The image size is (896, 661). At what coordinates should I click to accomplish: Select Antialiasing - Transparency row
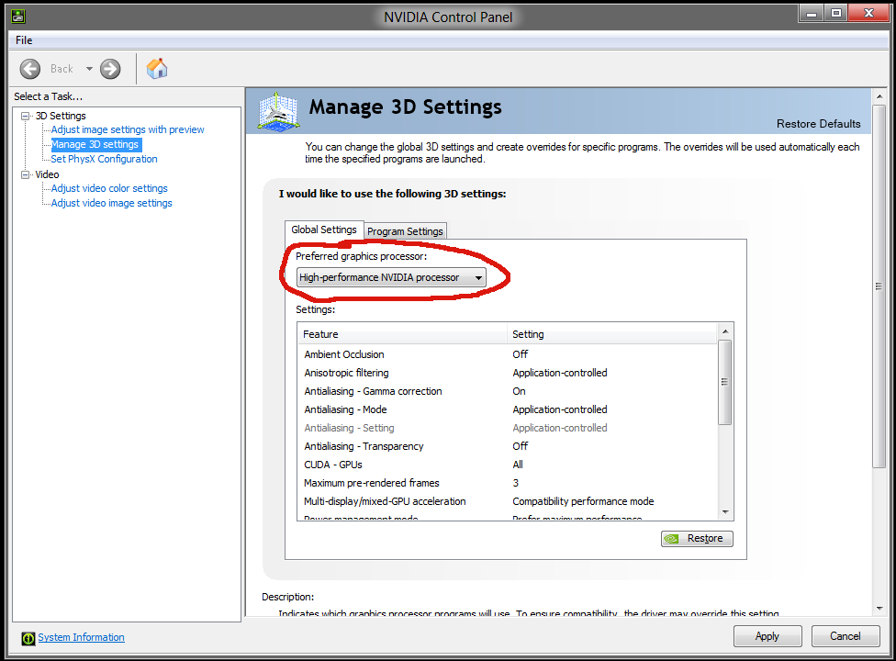[508, 445]
